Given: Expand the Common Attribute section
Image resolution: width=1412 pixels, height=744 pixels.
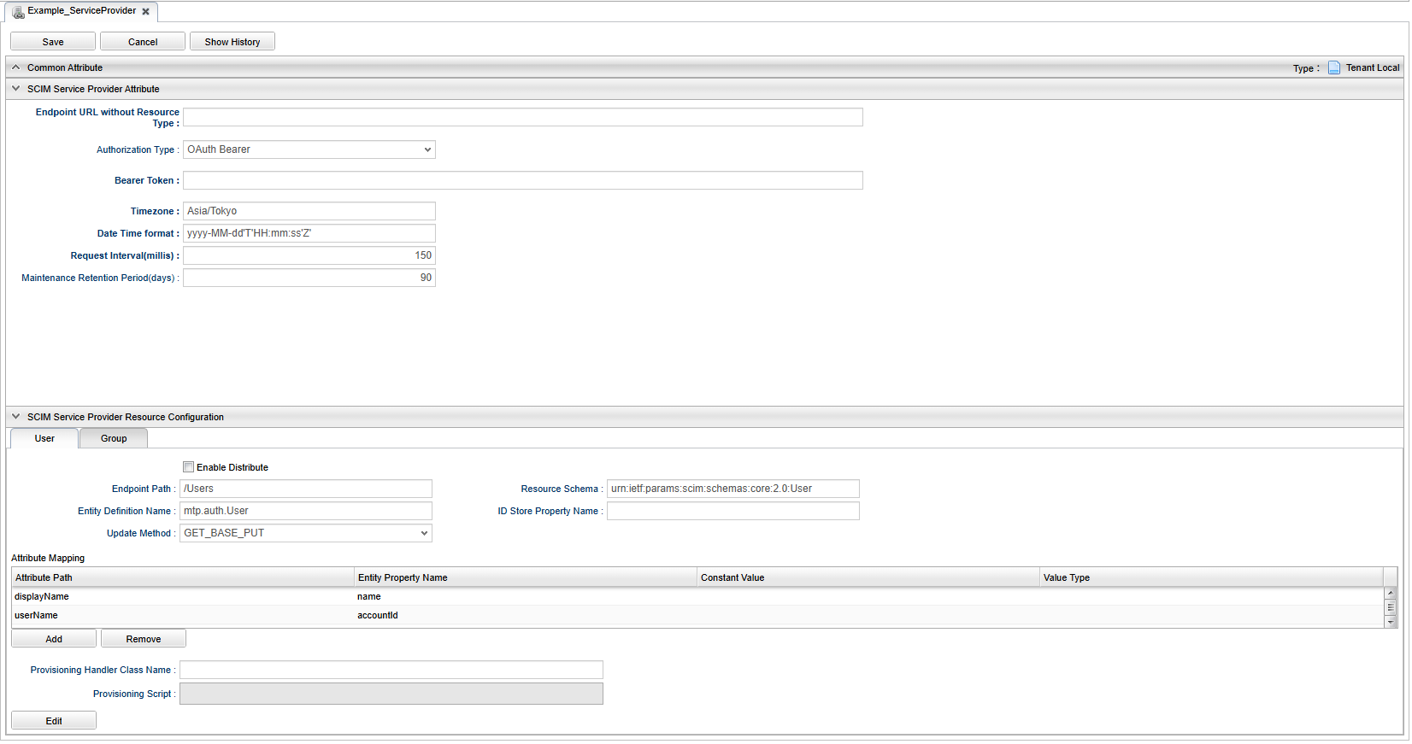Looking at the screenshot, I should click(15, 67).
